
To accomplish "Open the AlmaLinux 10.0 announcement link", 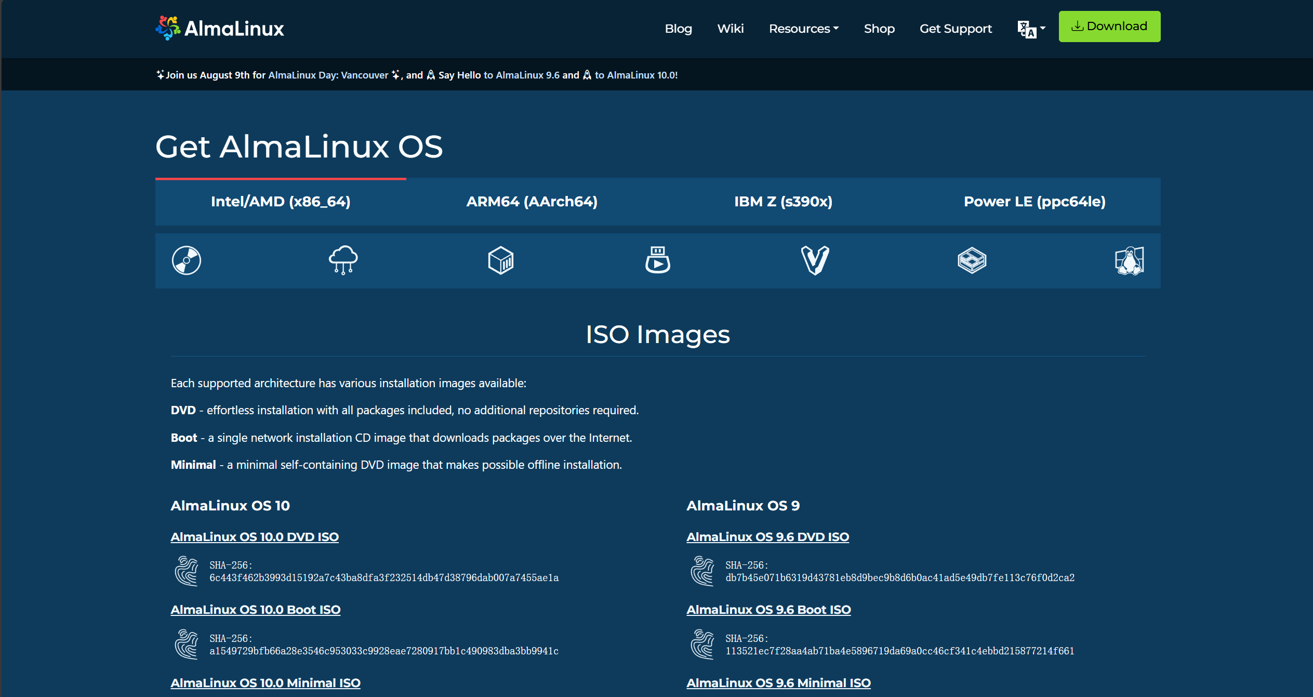I will pyautogui.click(x=636, y=75).
